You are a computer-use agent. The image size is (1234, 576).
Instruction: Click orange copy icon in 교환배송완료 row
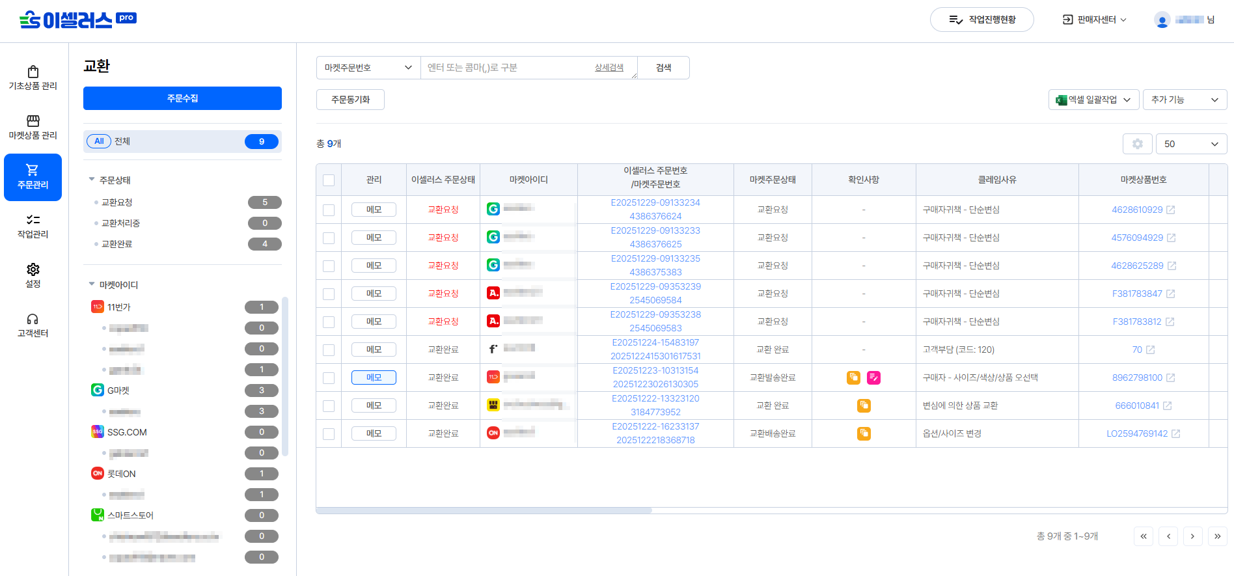coord(864,433)
